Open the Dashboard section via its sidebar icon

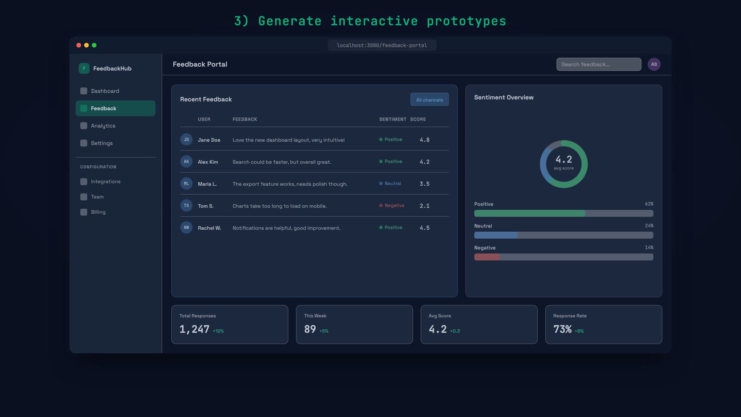[x=83, y=91]
